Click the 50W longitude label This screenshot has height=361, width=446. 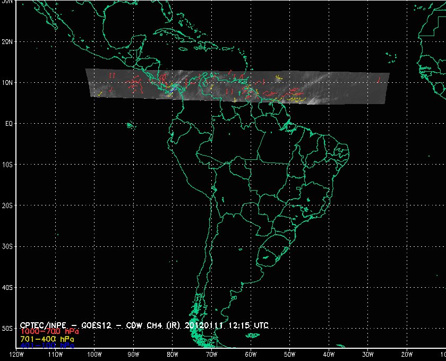(289, 355)
